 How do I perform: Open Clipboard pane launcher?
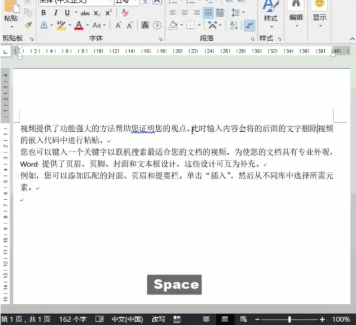pos(32,39)
